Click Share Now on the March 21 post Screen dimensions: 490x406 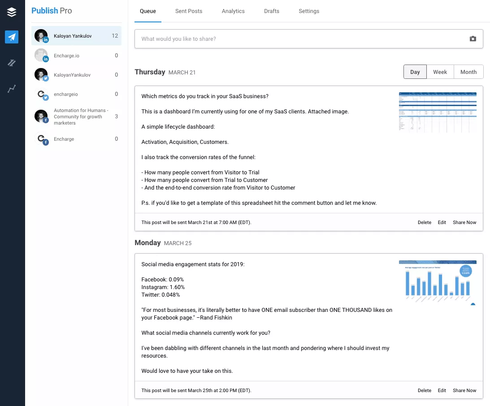click(464, 223)
